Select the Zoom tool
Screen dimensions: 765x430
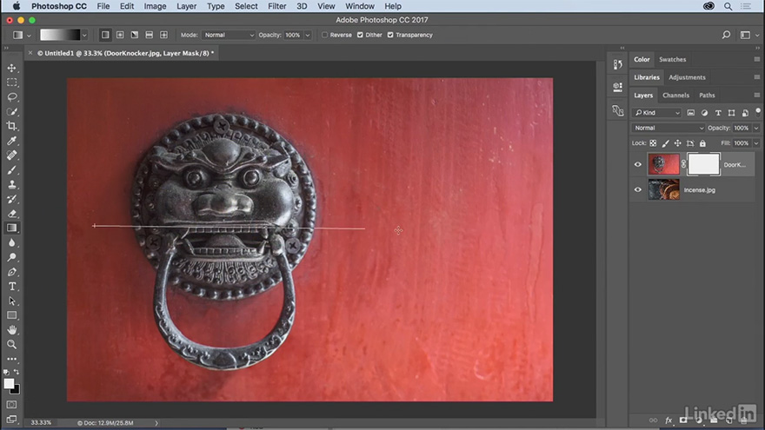pos(11,345)
